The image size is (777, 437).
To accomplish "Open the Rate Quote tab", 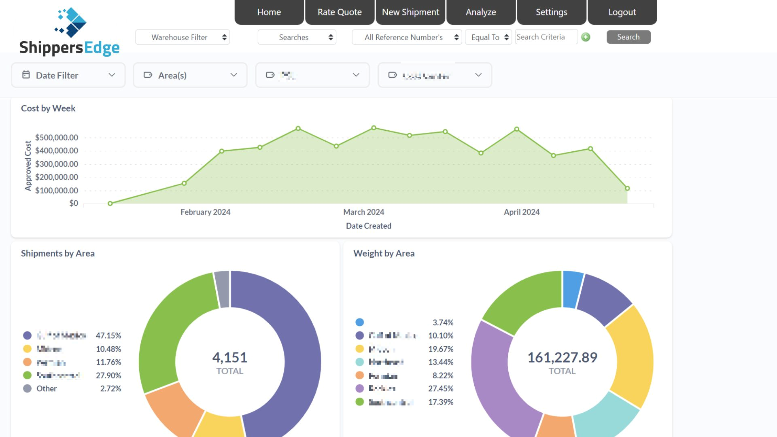I will pos(340,12).
